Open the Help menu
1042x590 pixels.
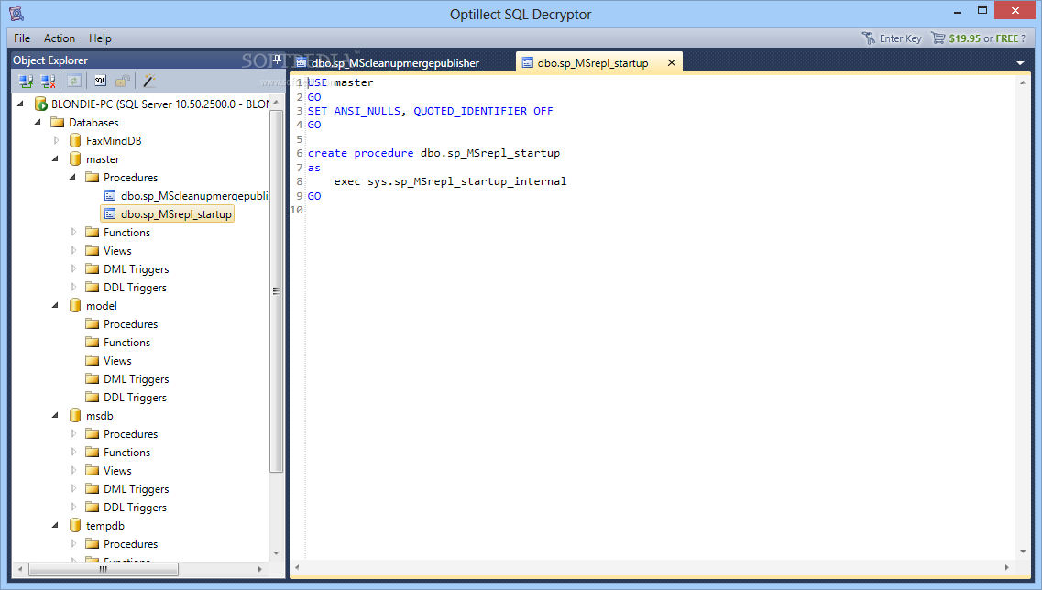pos(100,38)
